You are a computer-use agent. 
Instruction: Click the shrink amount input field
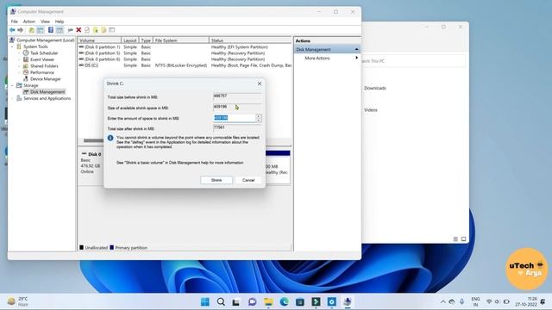[234, 118]
